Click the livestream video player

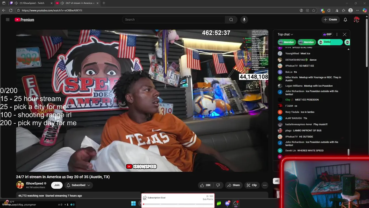[x=142, y=101]
